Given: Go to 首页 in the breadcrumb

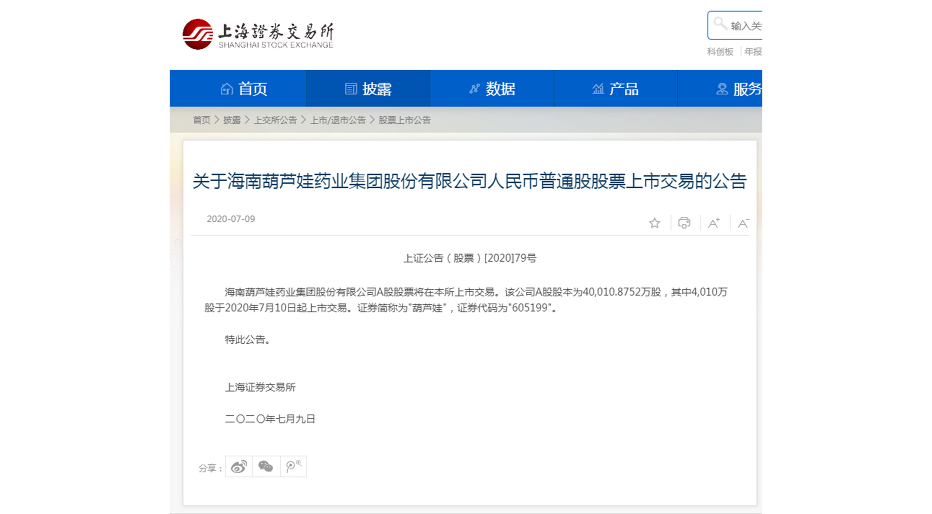Looking at the screenshot, I should (x=202, y=120).
